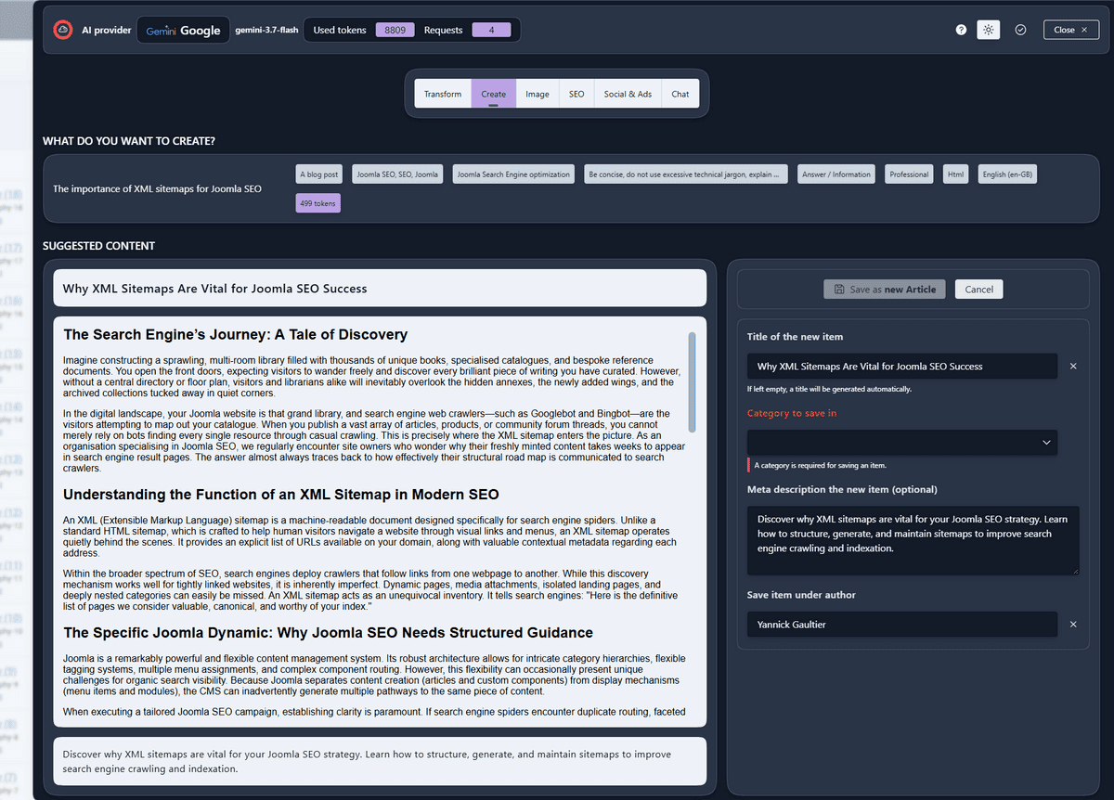Click the meta description textarea in right panel
The image size is (1114, 800).
click(913, 540)
